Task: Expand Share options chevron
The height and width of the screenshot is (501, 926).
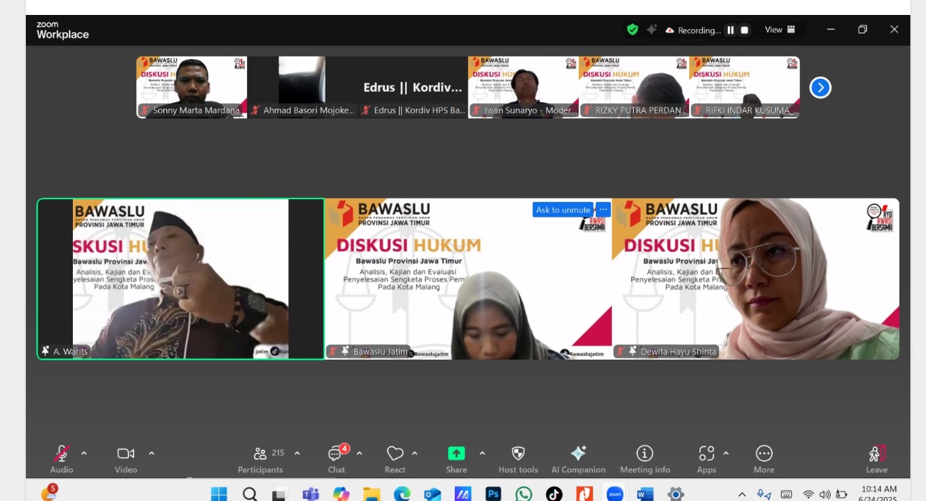Action: (x=482, y=453)
